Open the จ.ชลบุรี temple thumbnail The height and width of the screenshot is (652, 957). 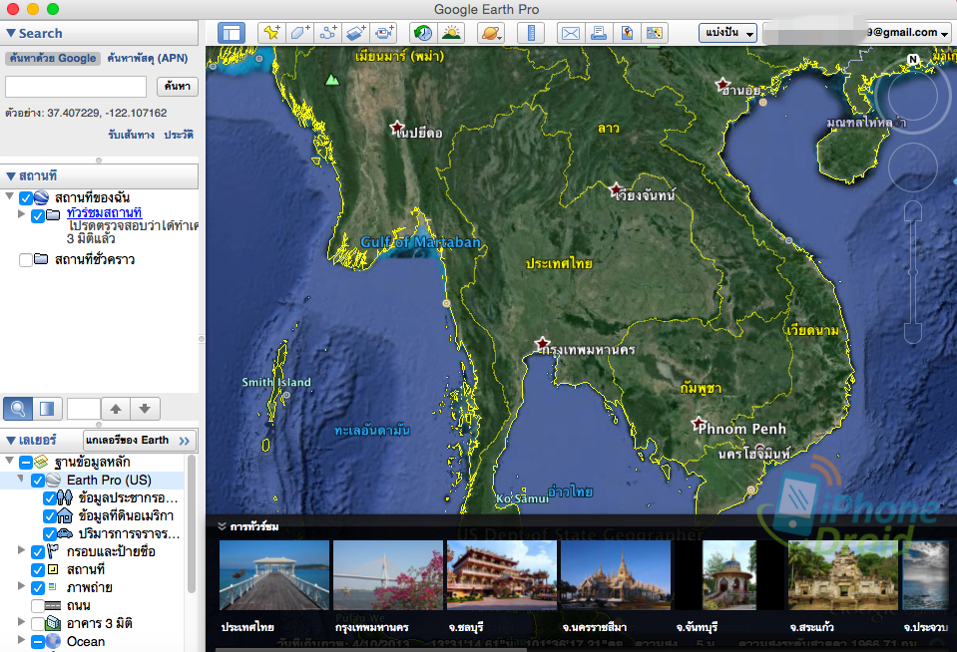click(x=502, y=575)
